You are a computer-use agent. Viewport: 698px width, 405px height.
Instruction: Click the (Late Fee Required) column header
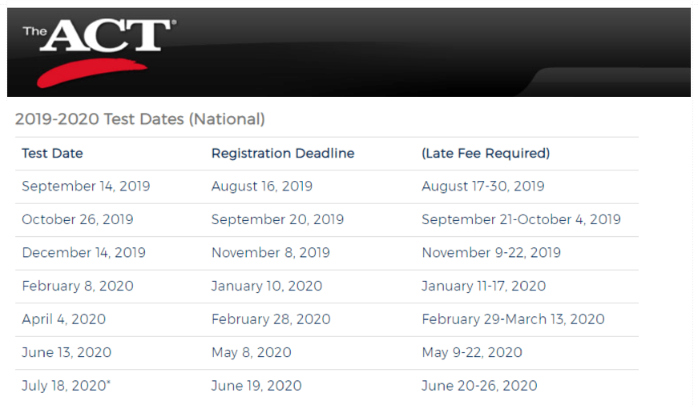(x=486, y=154)
